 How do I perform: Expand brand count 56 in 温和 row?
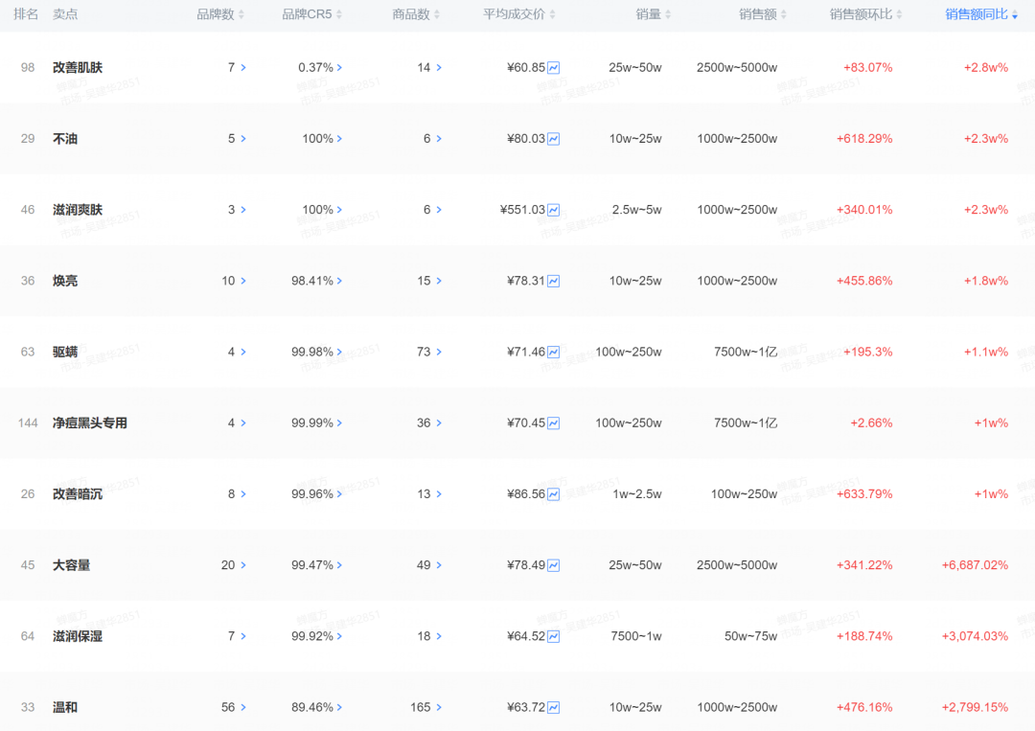[x=243, y=707]
